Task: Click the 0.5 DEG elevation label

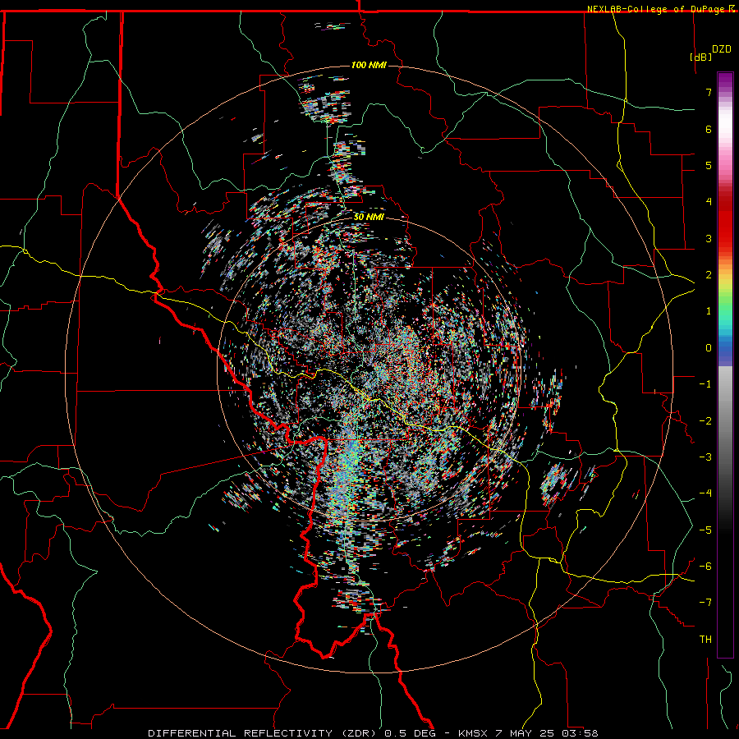Action: pos(410,733)
